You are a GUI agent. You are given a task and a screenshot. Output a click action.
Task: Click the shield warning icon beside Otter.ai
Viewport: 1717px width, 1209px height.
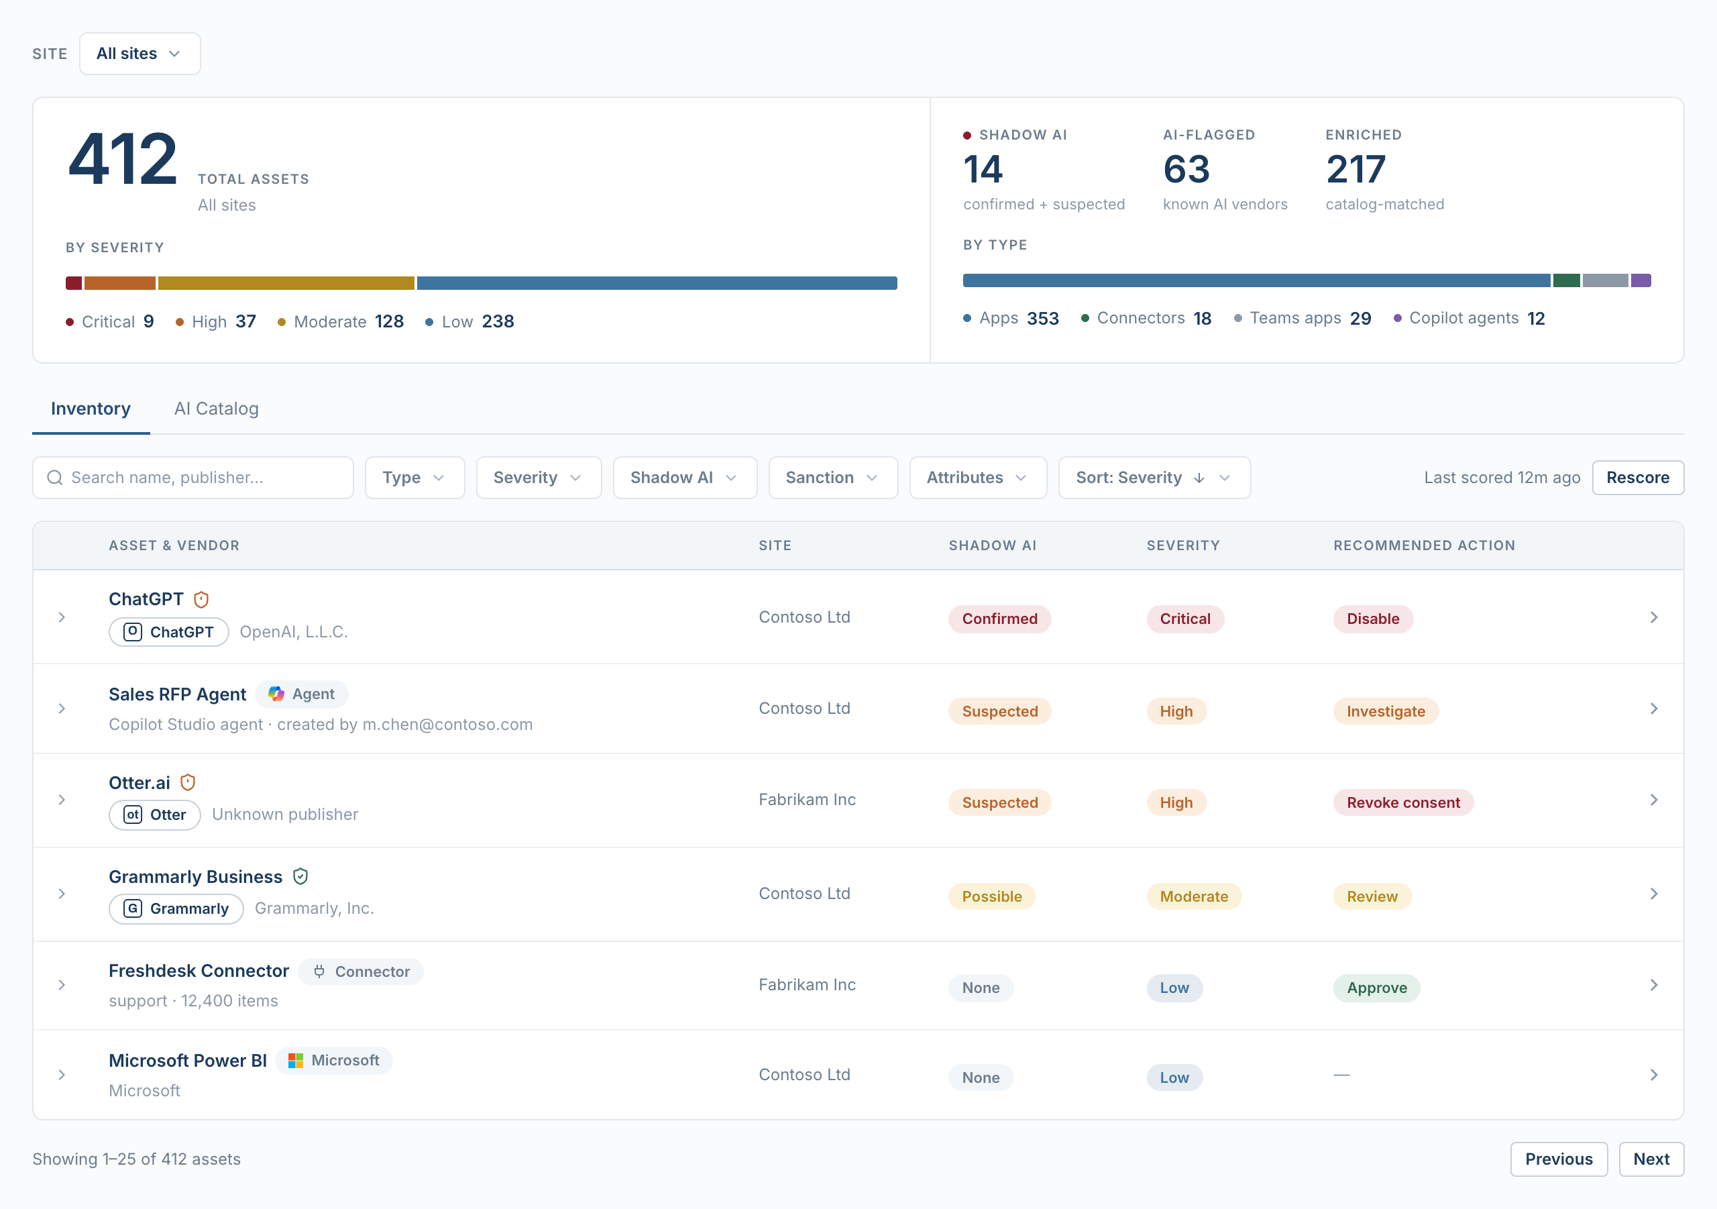[188, 782]
